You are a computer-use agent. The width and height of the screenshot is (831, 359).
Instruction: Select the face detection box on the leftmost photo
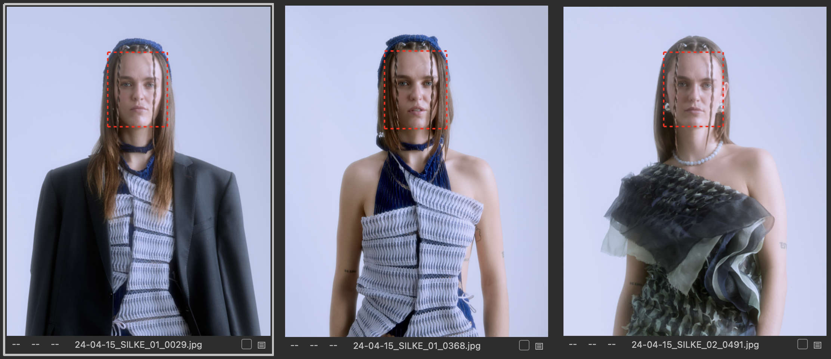coord(138,90)
